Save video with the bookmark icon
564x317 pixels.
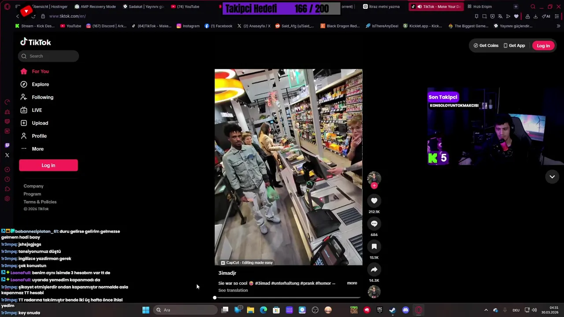[374, 247]
